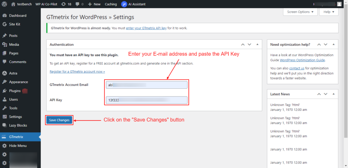The image size is (348, 168).
Task: Open the Help dropdown tab
Action: coord(329,12)
